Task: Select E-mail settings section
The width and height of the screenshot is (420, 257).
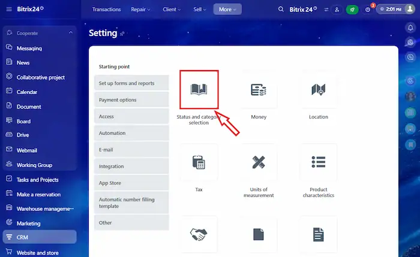Action: (x=131, y=150)
